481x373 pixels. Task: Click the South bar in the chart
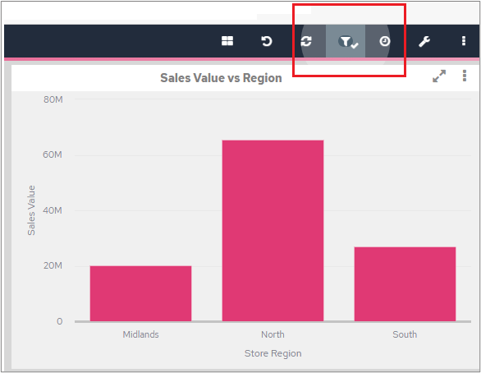[x=405, y=284]
